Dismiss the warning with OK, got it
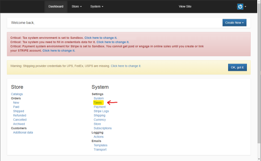 coord(238,67)
